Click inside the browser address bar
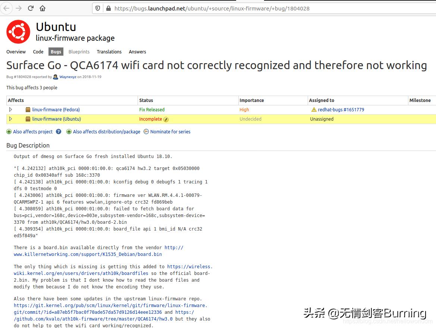 [x=224, y=8]
